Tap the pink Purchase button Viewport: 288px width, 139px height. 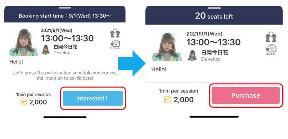(246, 95)
